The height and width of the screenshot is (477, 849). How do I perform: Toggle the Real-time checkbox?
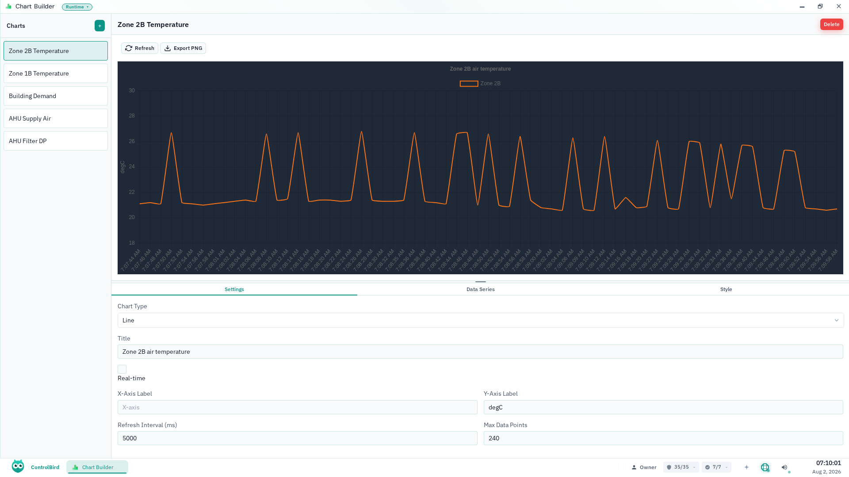pyautogui.click(x=122, y=369)
